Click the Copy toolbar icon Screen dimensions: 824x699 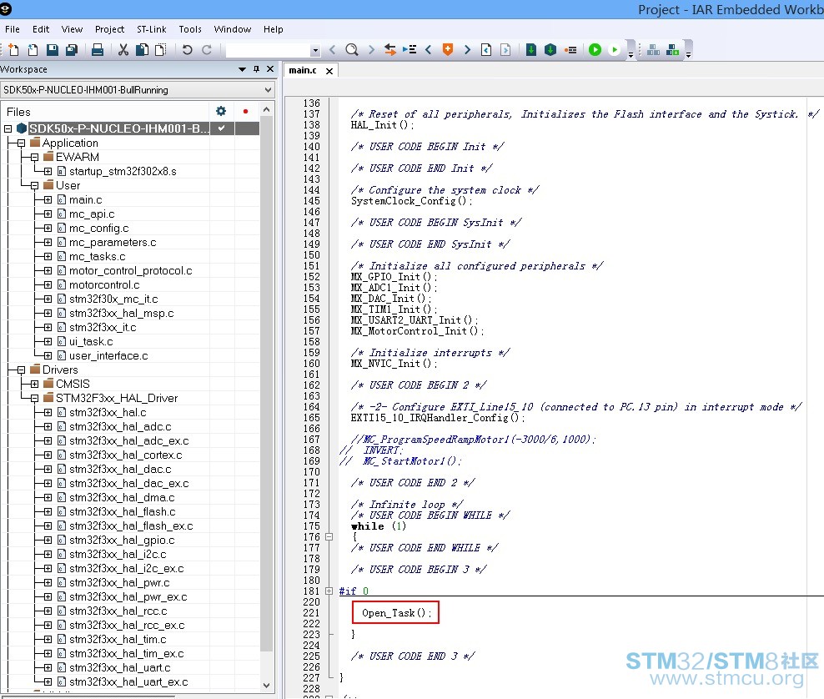(x=142, y=50)
